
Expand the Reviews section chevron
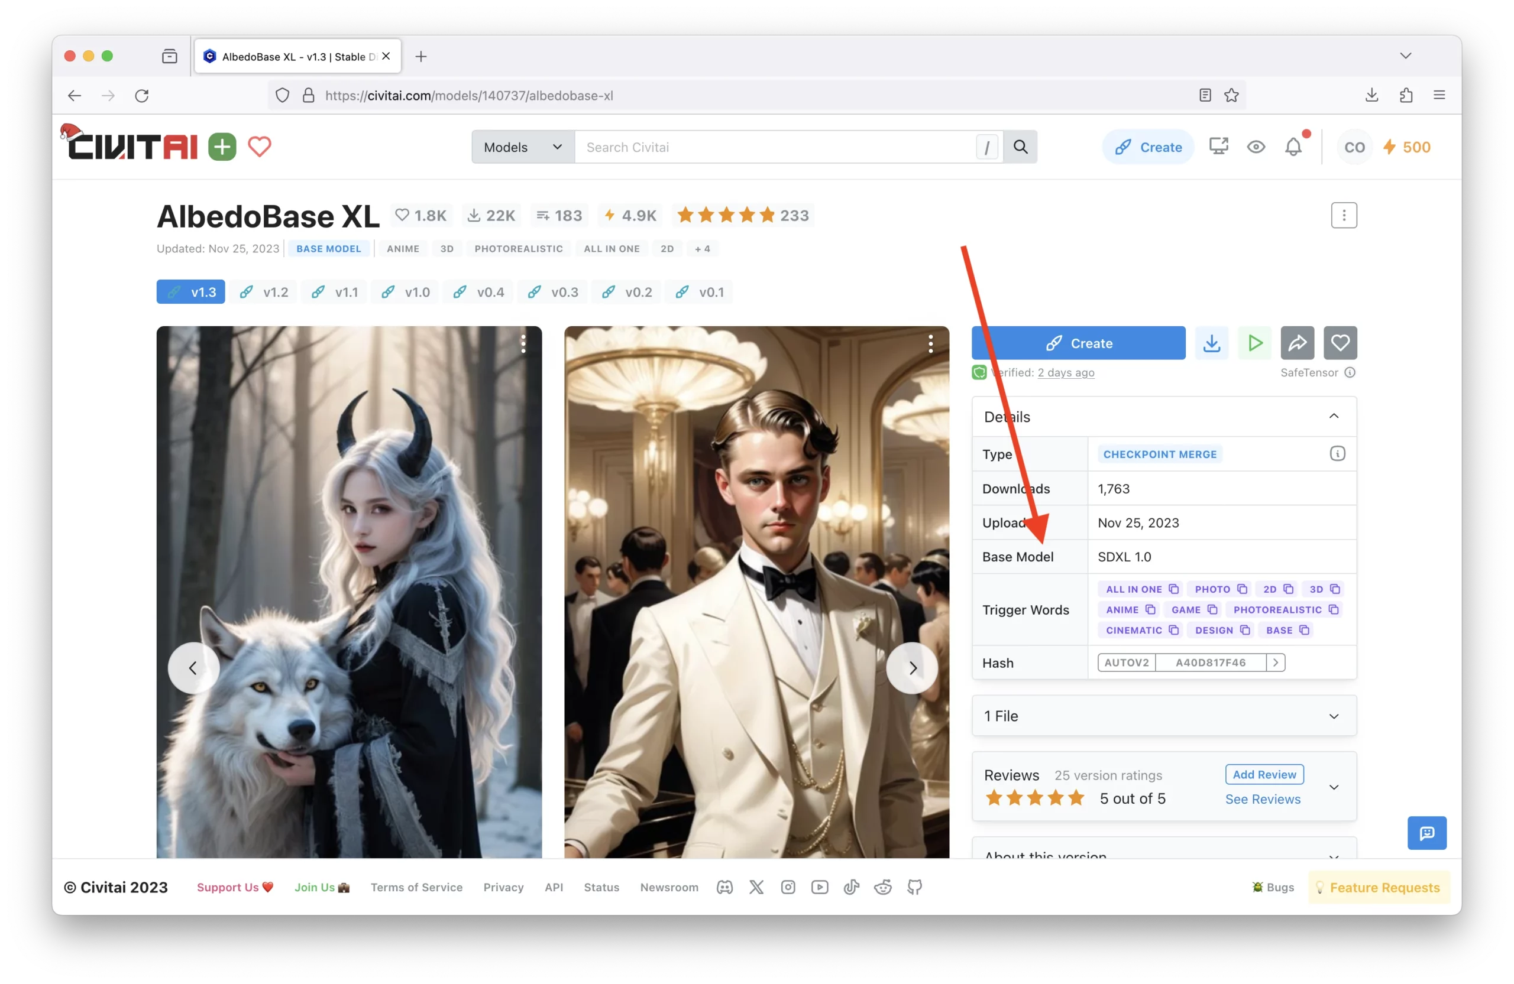click(x=1334, y=787)
